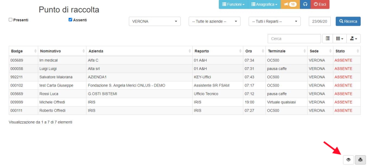
Task: Click the Alfa C company cell
Action: pos(139,60)
